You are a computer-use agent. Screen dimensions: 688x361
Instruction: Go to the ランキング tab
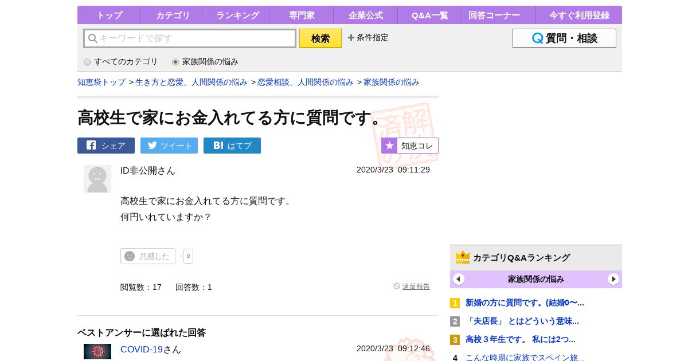tap(237, 15)
